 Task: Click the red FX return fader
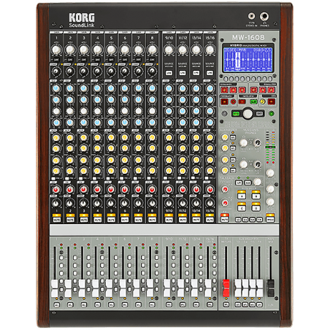pyautogui.click(x=226, y=288)
